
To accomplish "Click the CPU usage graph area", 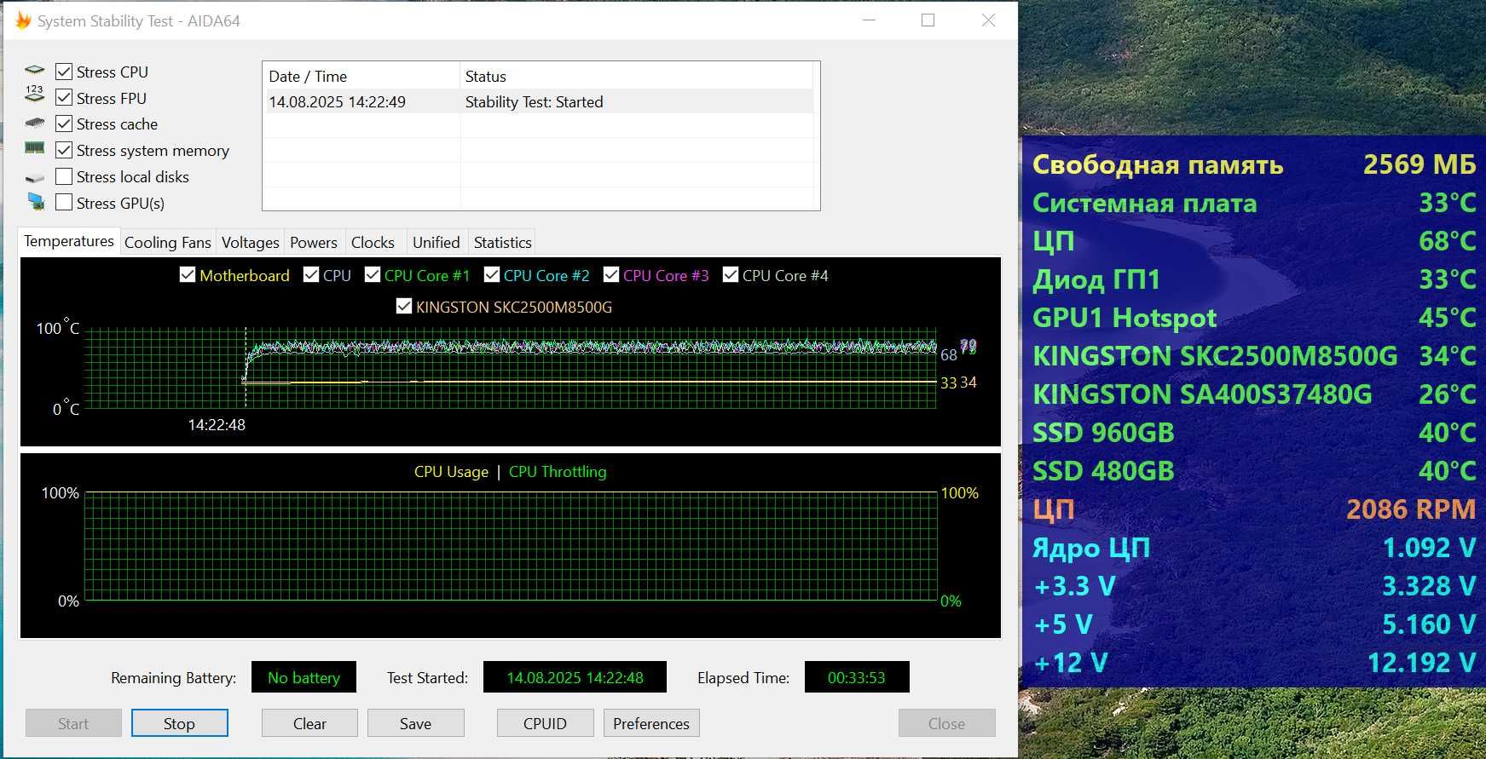I will coord(511,547).
